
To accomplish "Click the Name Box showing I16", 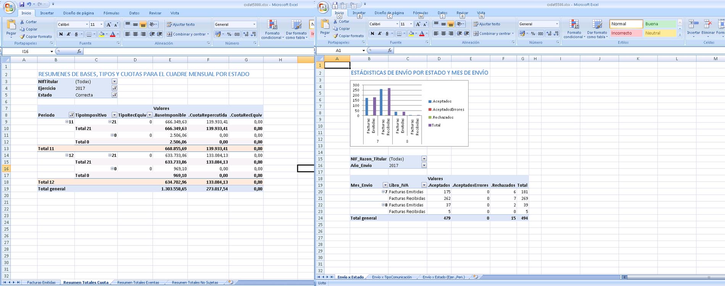I will pos(26,51).
